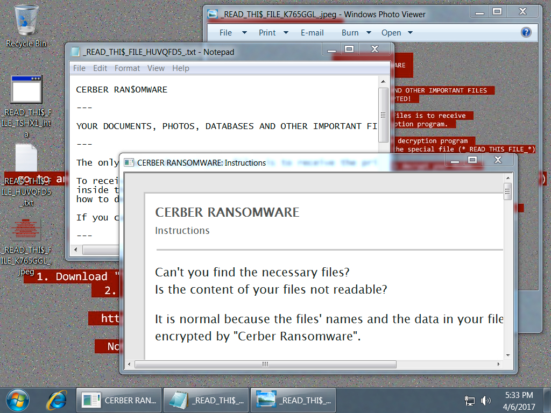Close the Windows Photo Viewer window
The width and height of the screenshot is (551, 413).
click(522, 12)
